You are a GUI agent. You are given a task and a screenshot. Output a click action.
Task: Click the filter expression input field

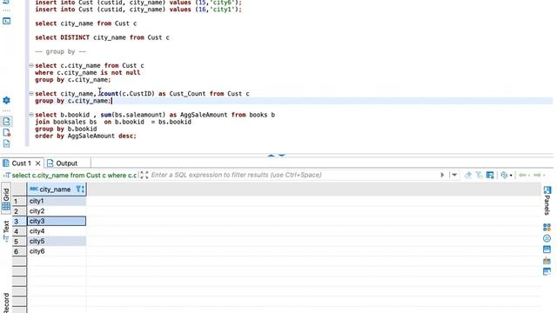pos(293,175)
